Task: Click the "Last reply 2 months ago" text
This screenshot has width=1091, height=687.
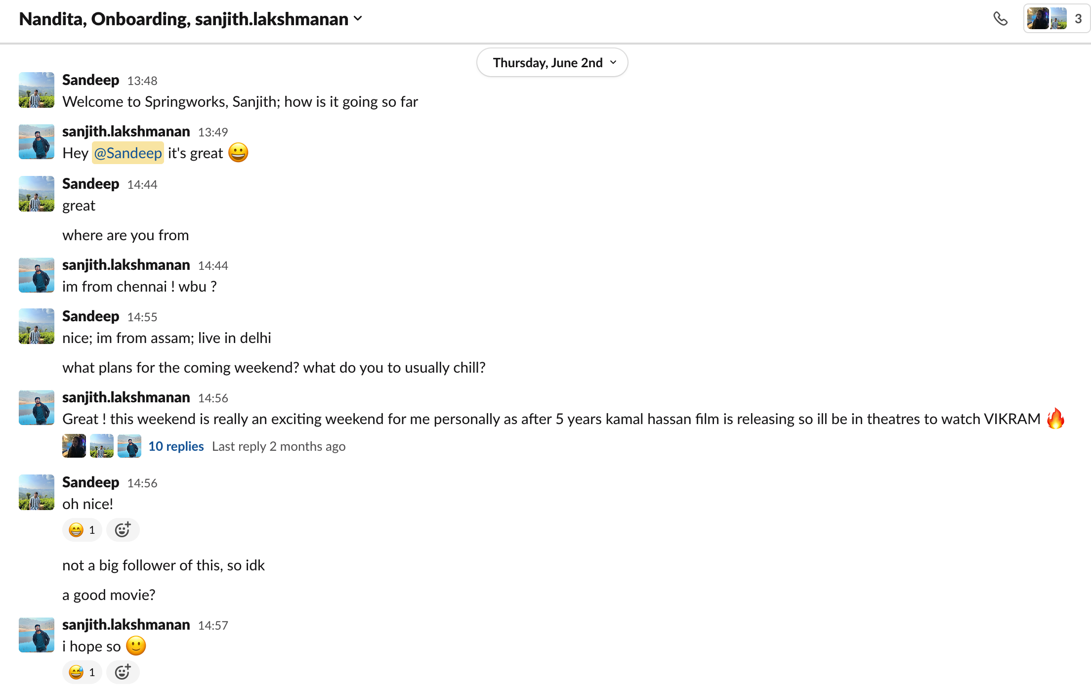Action: [279, 446]
